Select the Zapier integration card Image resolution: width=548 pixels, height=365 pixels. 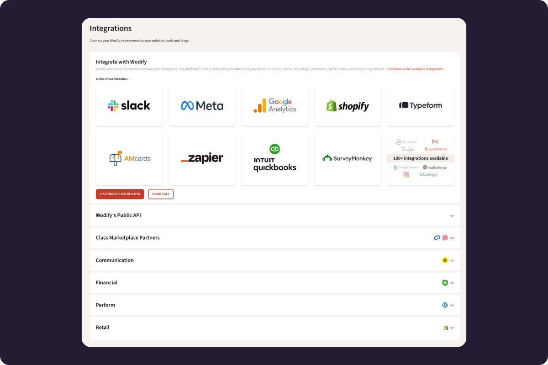(x=202, y=159)
